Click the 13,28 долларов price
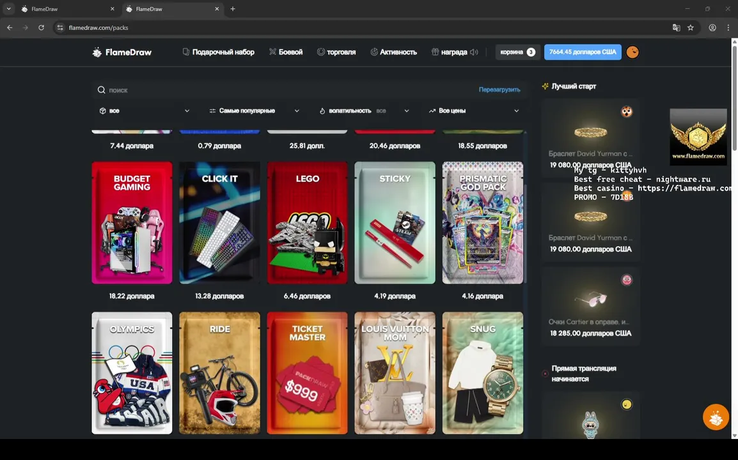The height and width of the screenshot is (460, 738). (219, 296)
